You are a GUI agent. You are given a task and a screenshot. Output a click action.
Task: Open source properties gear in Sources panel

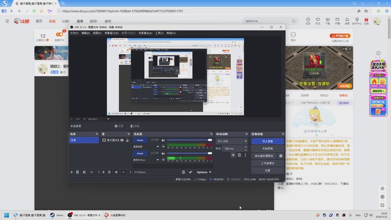pos(116,172)
